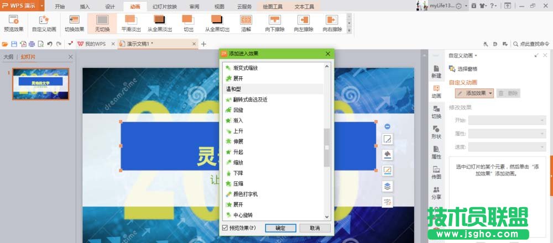
Task: Click the shape outline pencil floating icon
Action: click(x=387, y=171)
